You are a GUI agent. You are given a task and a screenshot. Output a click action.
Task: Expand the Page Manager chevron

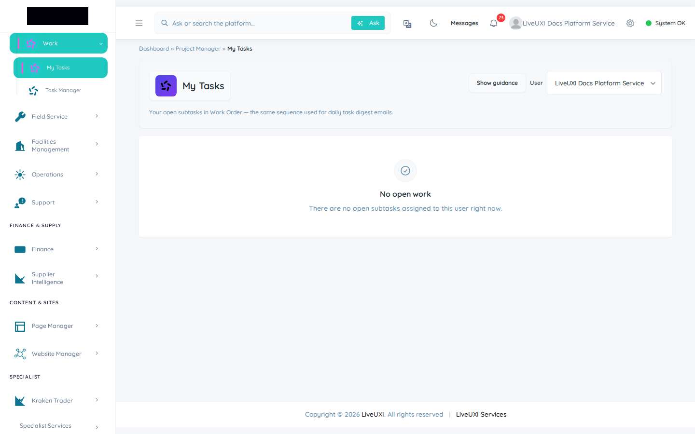(97, 326)
